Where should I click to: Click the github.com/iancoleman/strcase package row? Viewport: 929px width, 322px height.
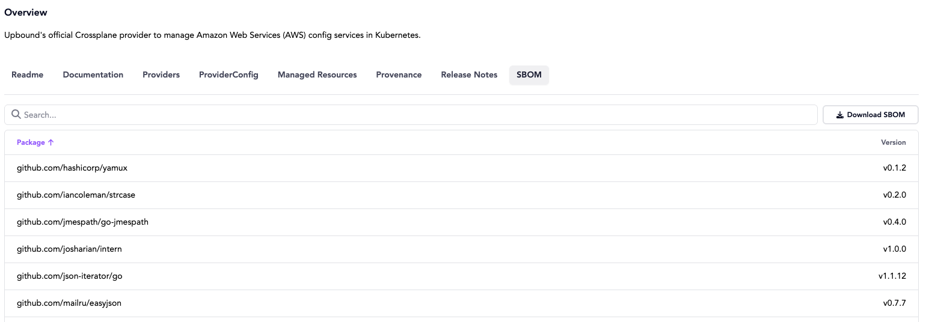80,195
